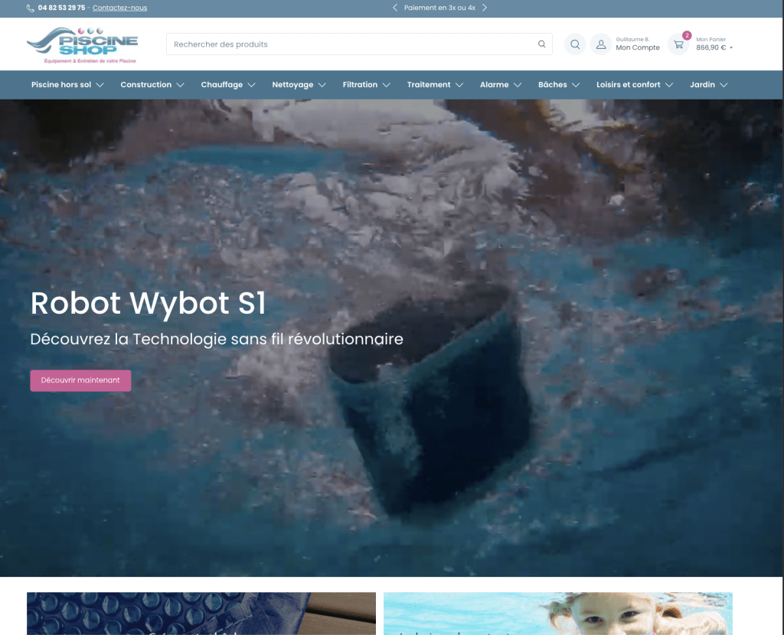Open the bubble cover promo thumbnail
Screen dimensions: 784x635
pos(201,614)
